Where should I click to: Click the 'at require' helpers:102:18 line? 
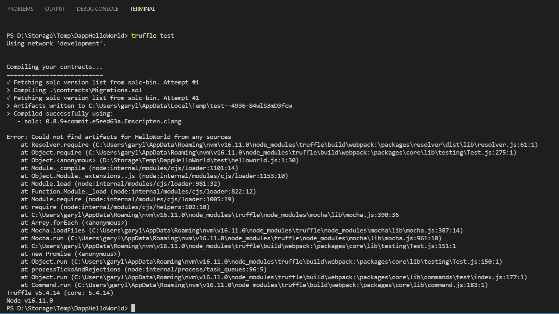[x=115, y=207]
